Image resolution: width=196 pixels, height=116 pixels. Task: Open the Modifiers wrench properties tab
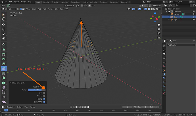coord(164,74)
